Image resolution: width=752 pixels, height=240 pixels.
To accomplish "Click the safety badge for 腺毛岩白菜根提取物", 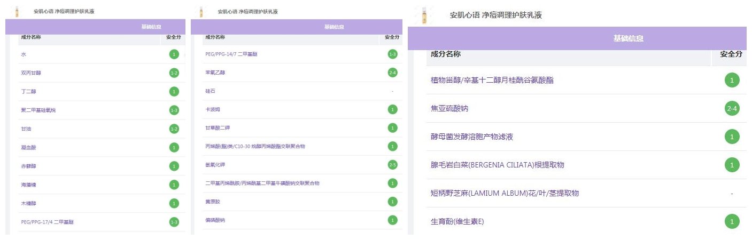I will pos(732,165).
